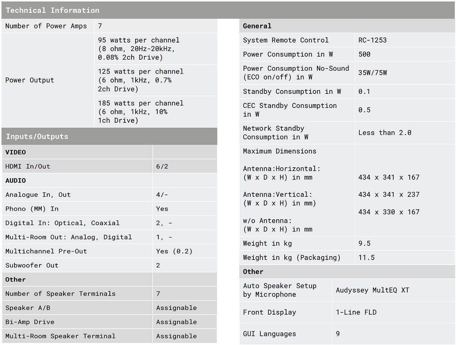This screenshot has height=345, width=456.
Task: Select the 95 watts per channel cell
Action: [x=139, y=49]
